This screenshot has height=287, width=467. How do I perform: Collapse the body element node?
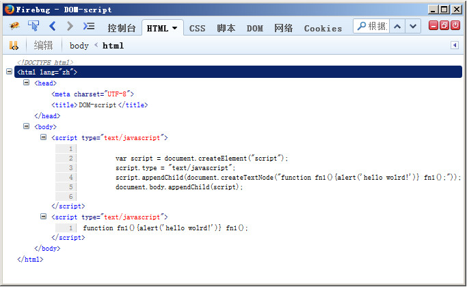pyautogui.click(x=26, y=126)
